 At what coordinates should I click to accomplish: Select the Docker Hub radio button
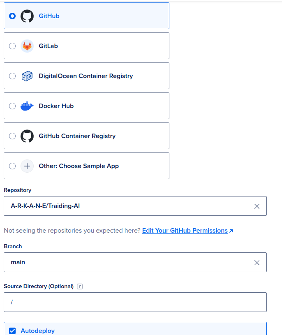12,106
